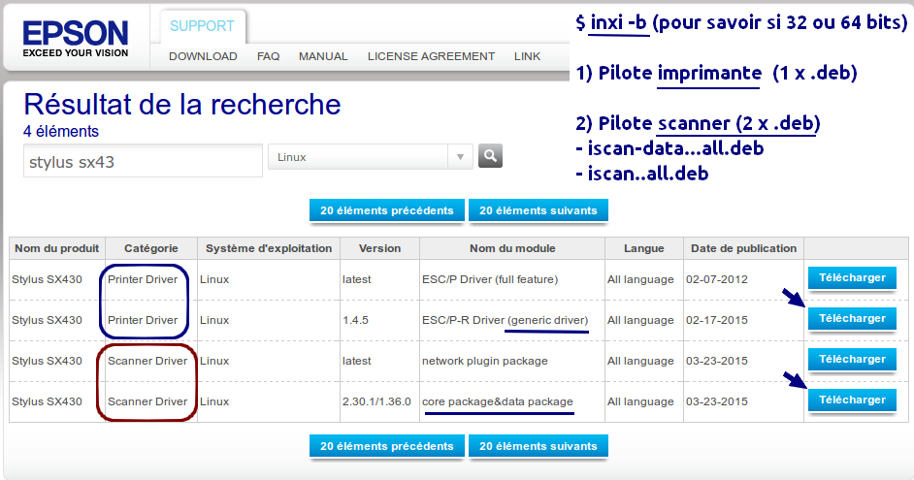This screenshot has height=480, width=914.
Task: Open the DOWNLOAD menu item
Action: (x=203, y=56)
